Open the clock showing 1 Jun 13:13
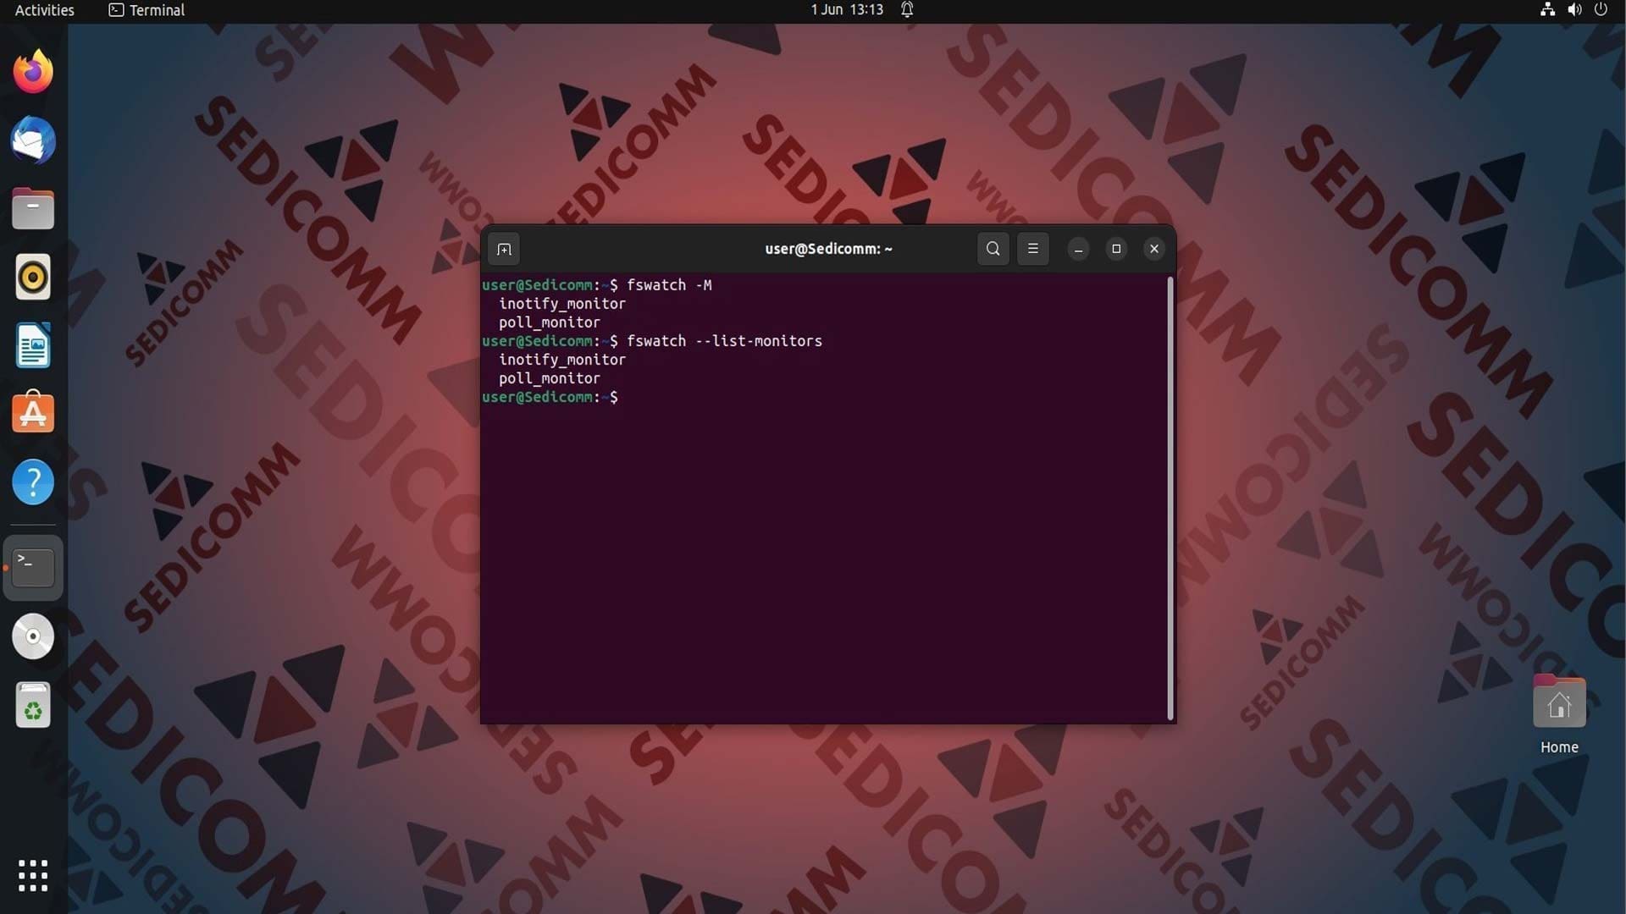1626x914 pixels. [847, 10]
